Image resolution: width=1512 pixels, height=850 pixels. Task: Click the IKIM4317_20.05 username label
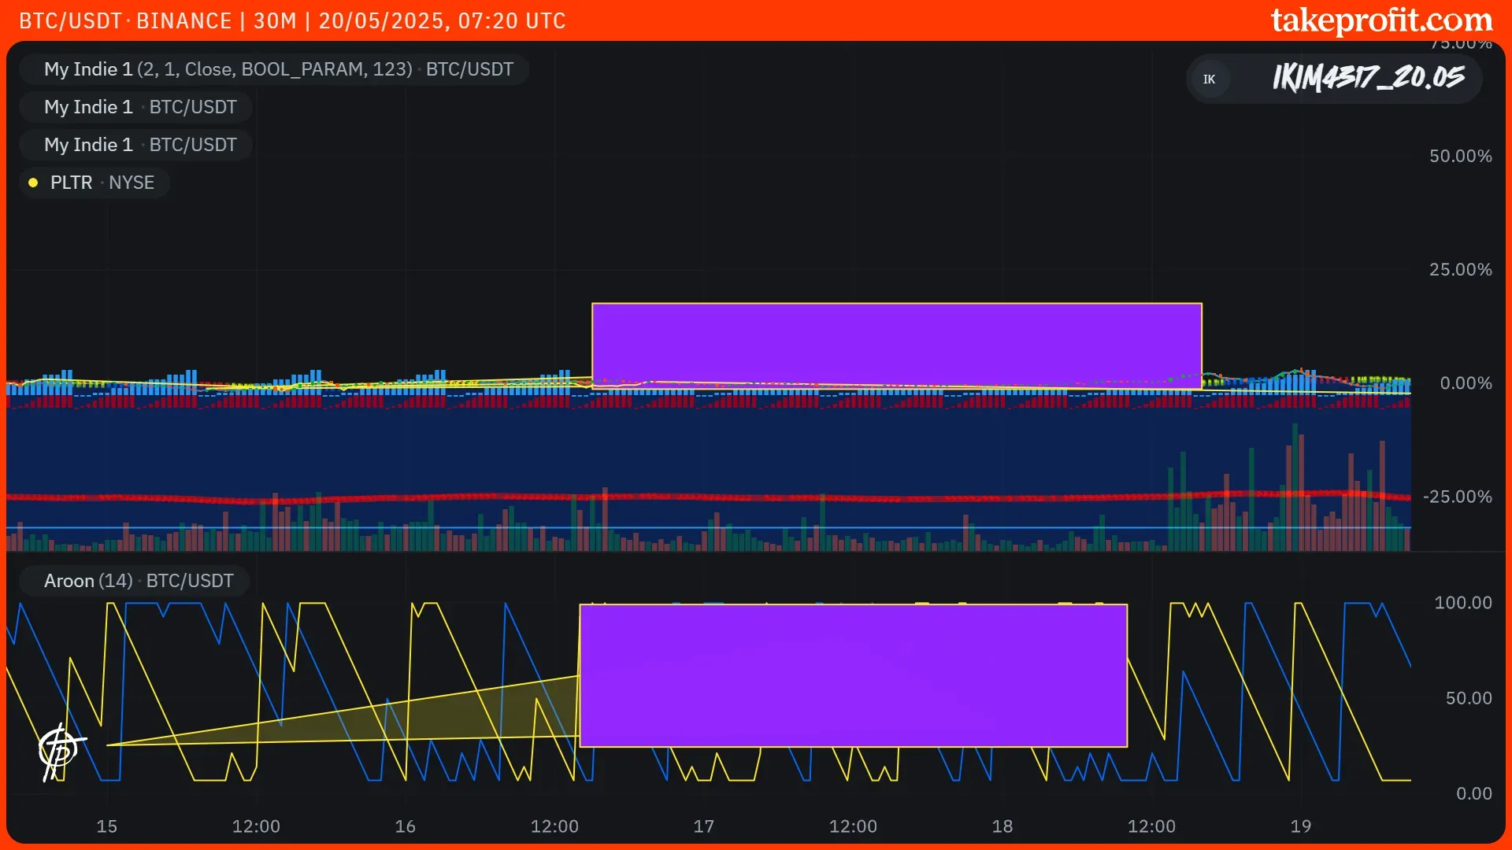[1368, 78]
